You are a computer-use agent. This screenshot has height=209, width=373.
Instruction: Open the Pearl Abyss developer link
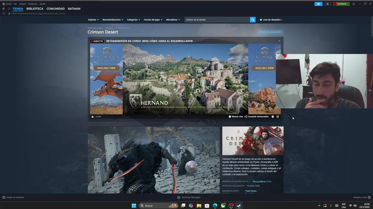click(251, 191)
